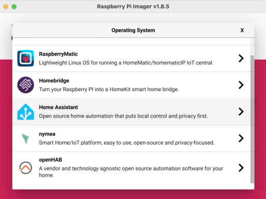
Task: Expand the openHAB chevron arrow
Action: tap(241, 168)
